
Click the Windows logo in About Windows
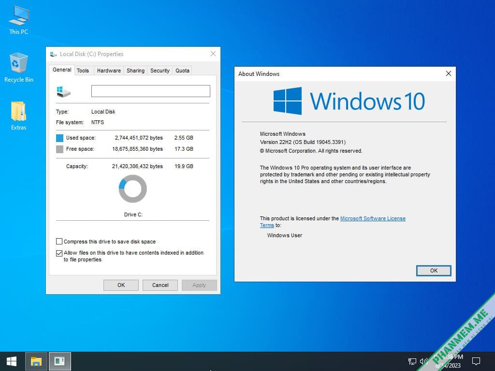coord(287,101)
